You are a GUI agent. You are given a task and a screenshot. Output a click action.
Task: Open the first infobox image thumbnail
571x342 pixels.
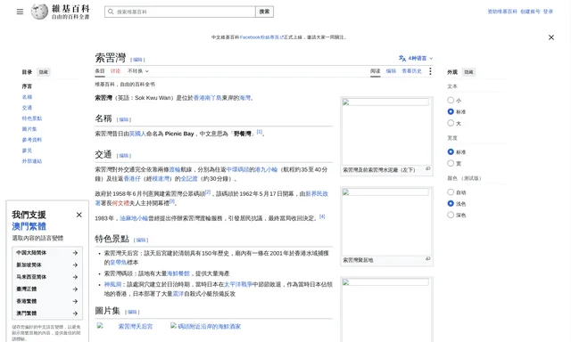click(x=386, y=131)
